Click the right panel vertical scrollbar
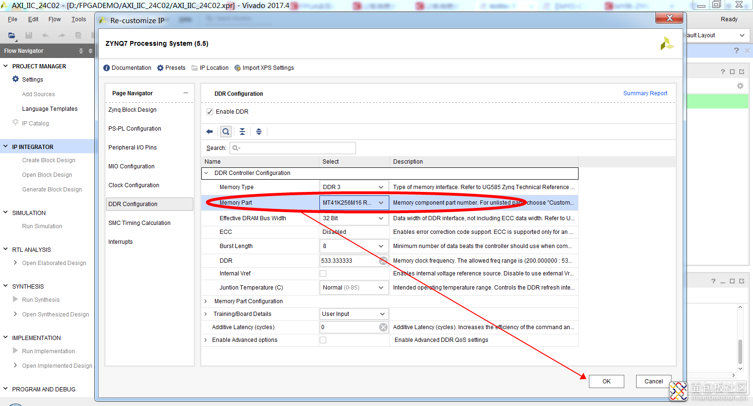753x406 pixels. pyautogui.click(x=740, y=352)
